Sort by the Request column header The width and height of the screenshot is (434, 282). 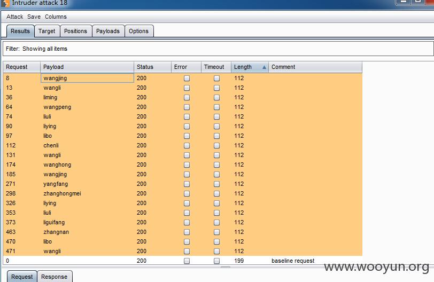21,67
